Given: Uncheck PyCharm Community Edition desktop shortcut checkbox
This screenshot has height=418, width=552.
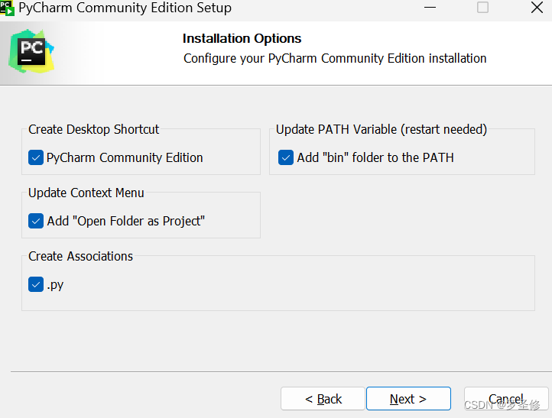Looking at the screenshot, I should pos(36,157).
